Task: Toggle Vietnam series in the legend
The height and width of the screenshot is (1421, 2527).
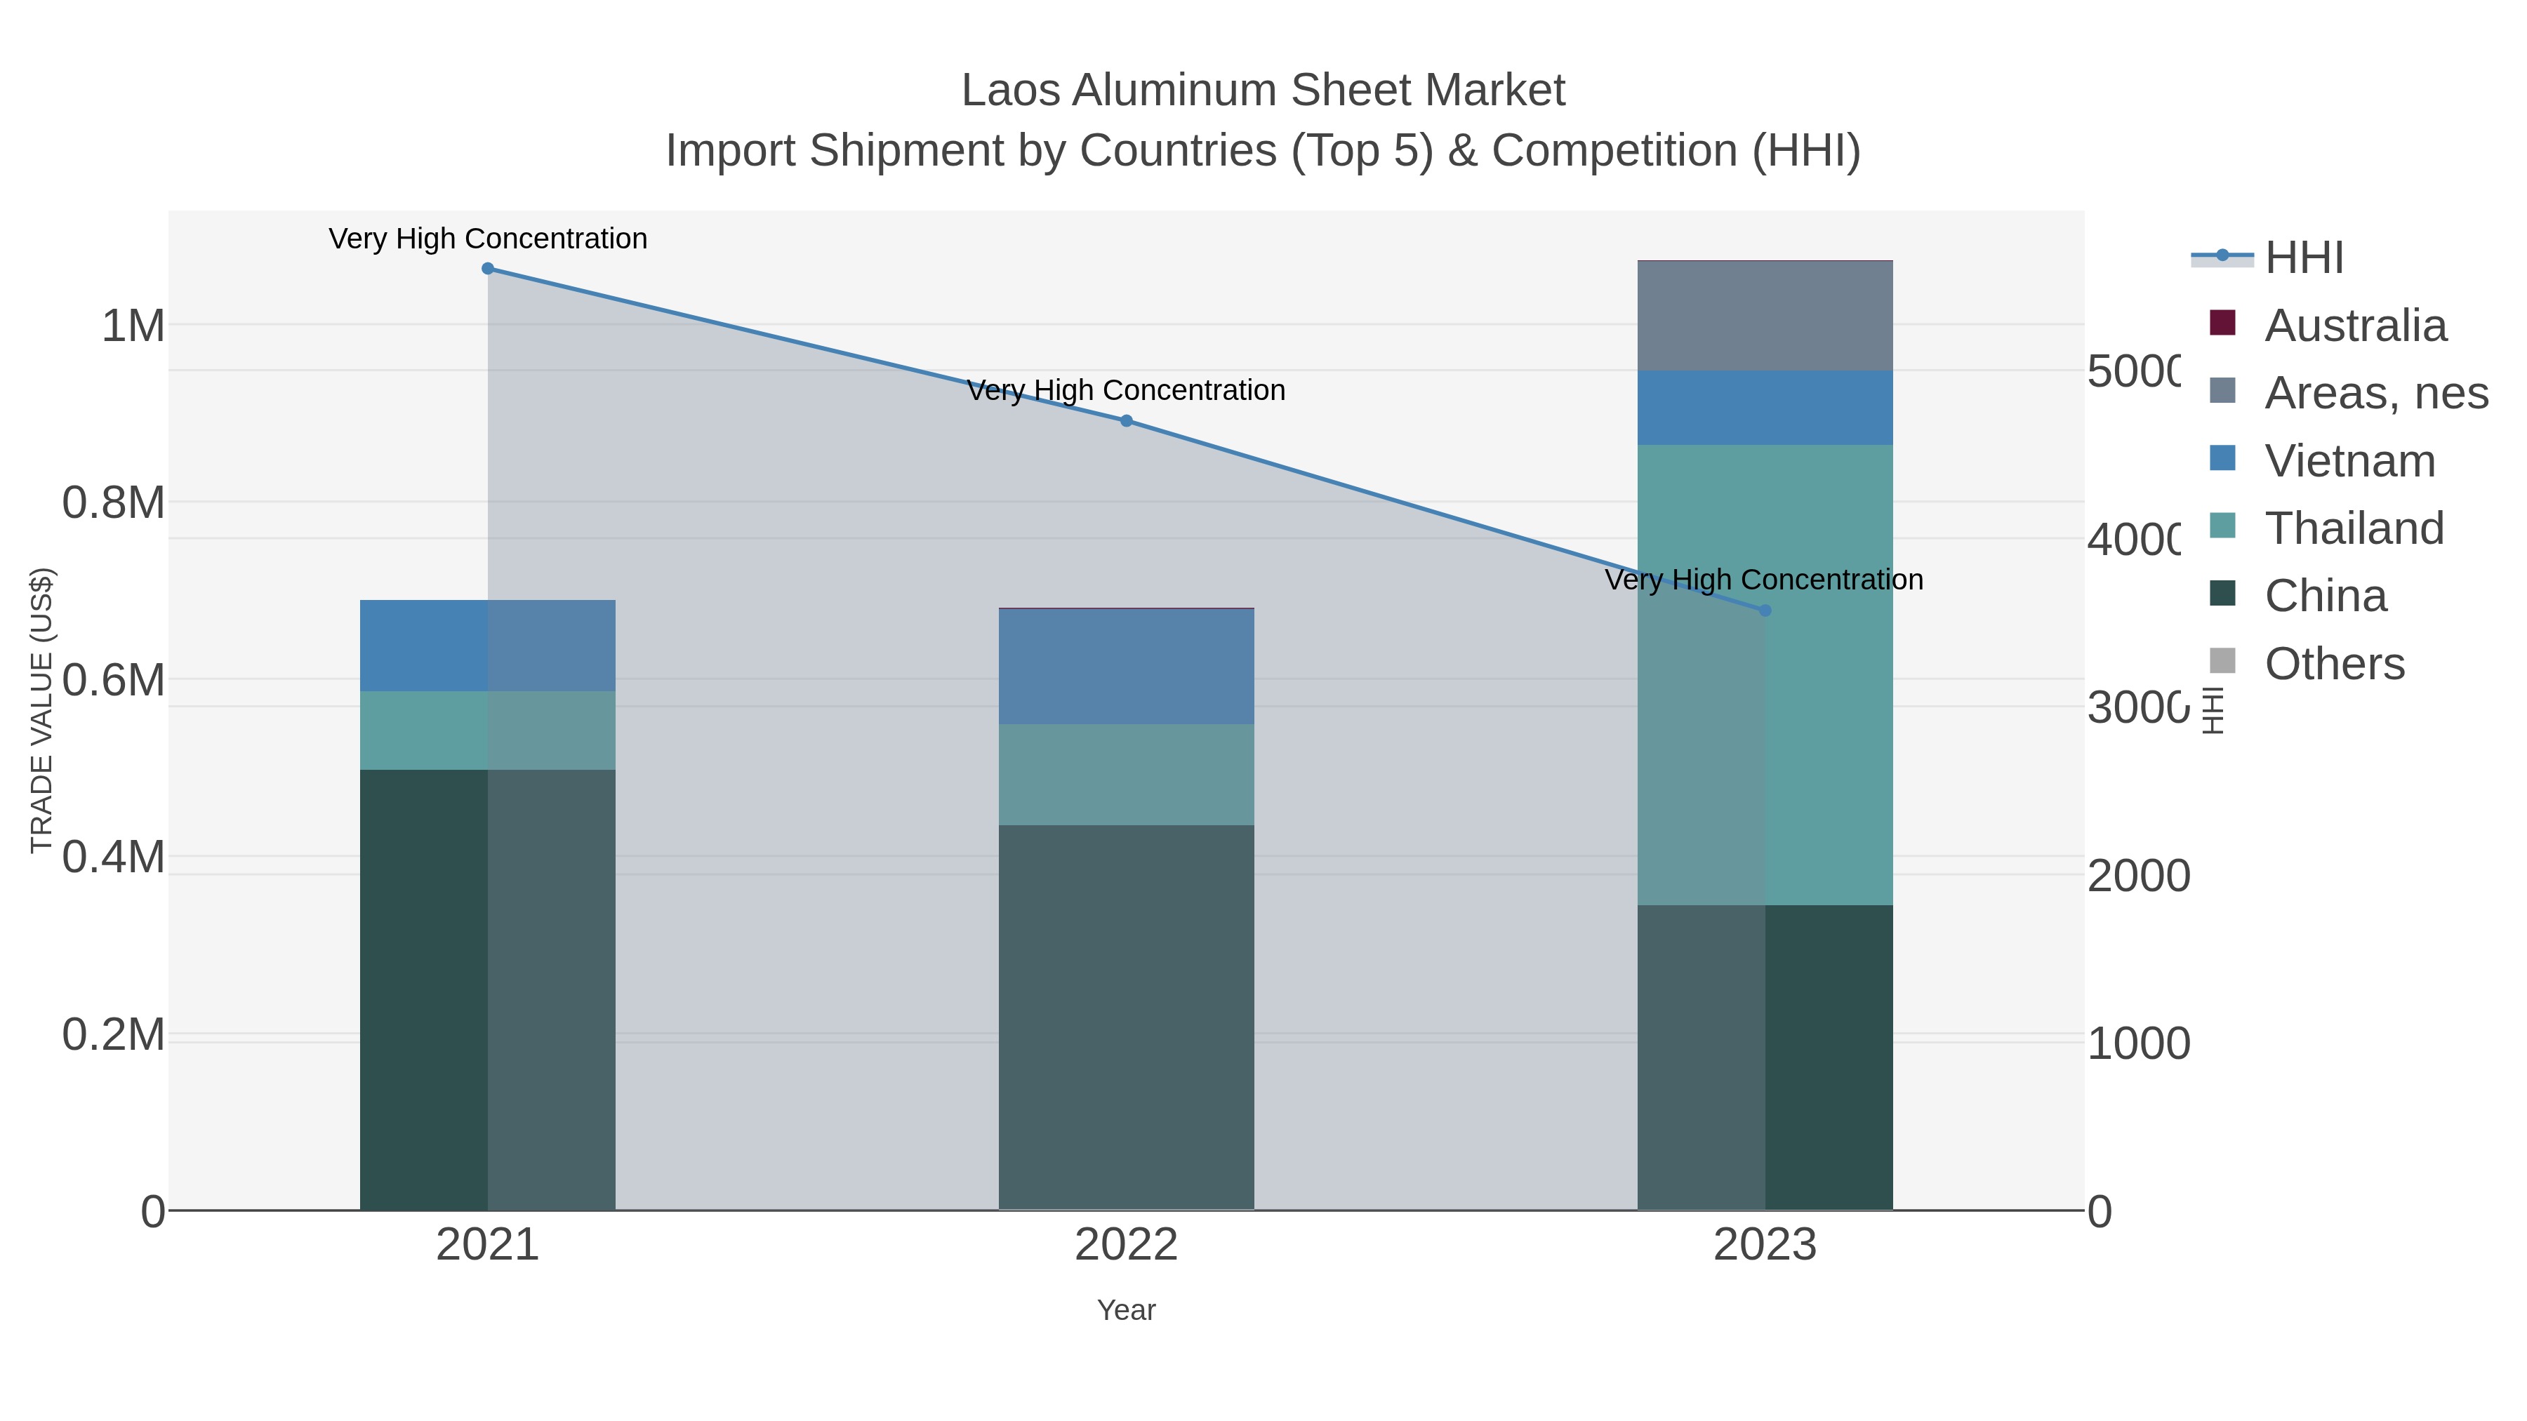Action: tap(2323, 460)
